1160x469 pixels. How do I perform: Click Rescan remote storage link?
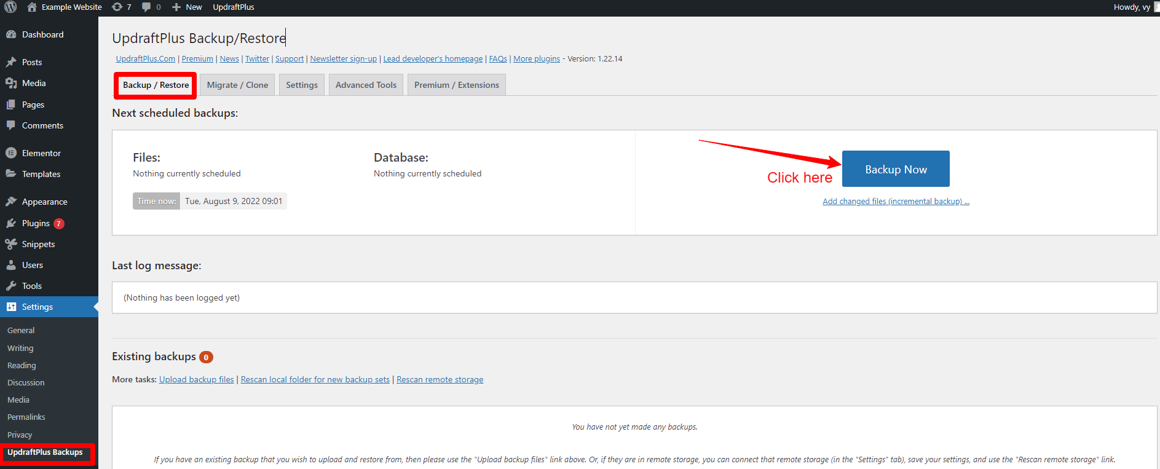point(440,379)
